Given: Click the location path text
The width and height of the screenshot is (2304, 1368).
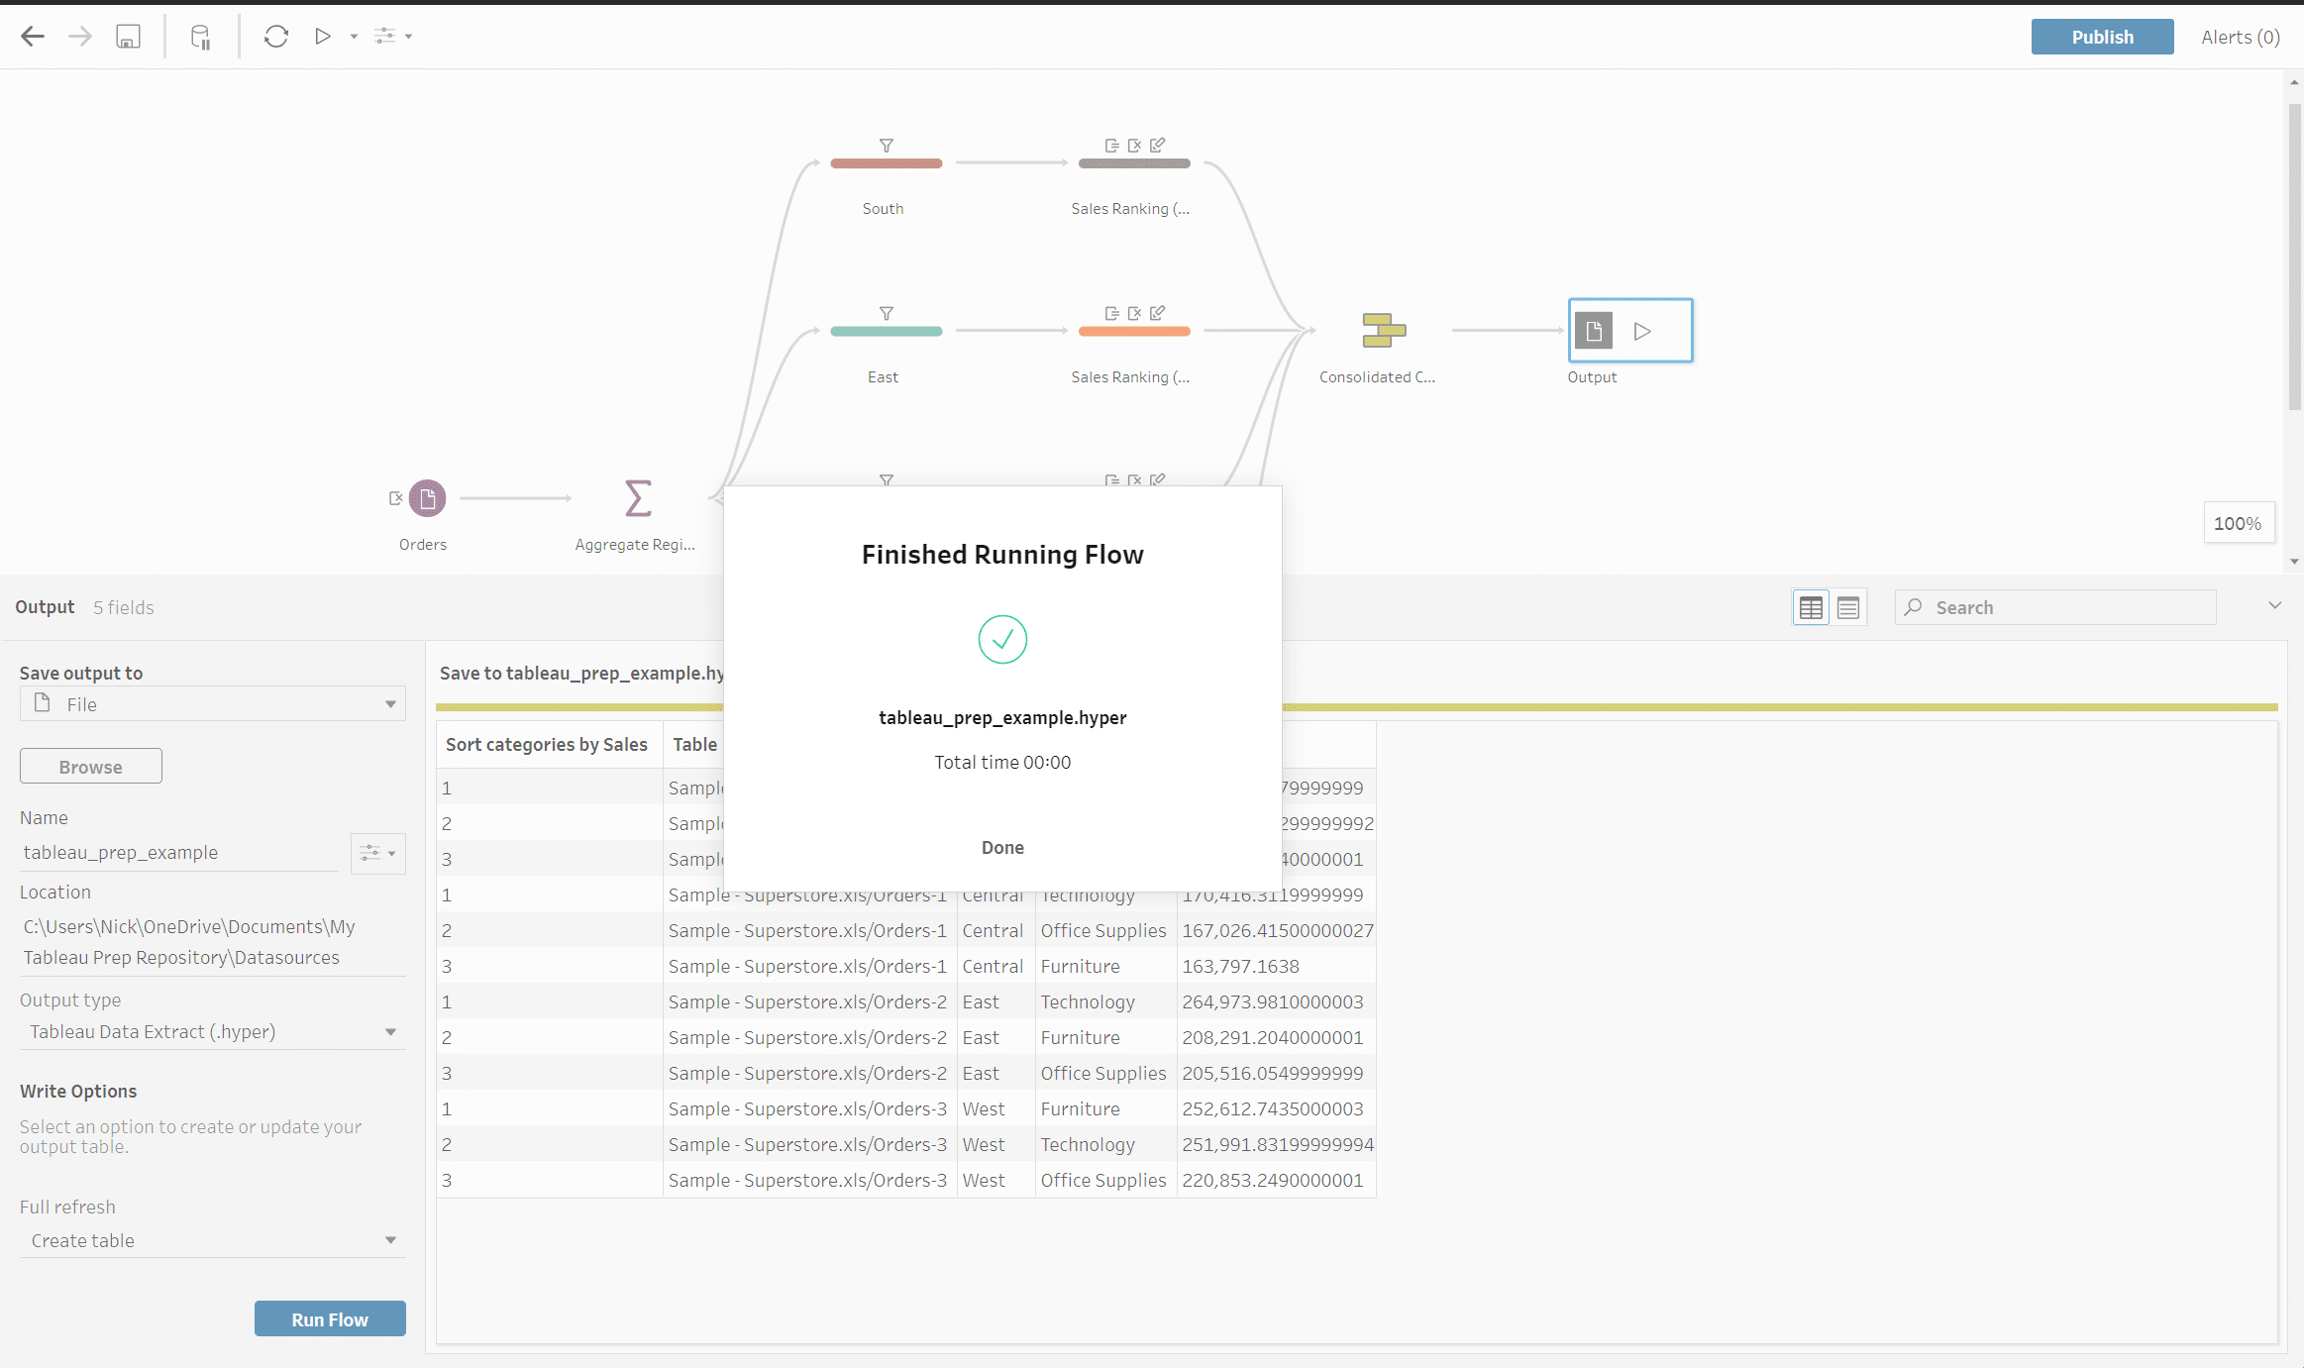Looking at the screenshot, I should coord(189,942).
